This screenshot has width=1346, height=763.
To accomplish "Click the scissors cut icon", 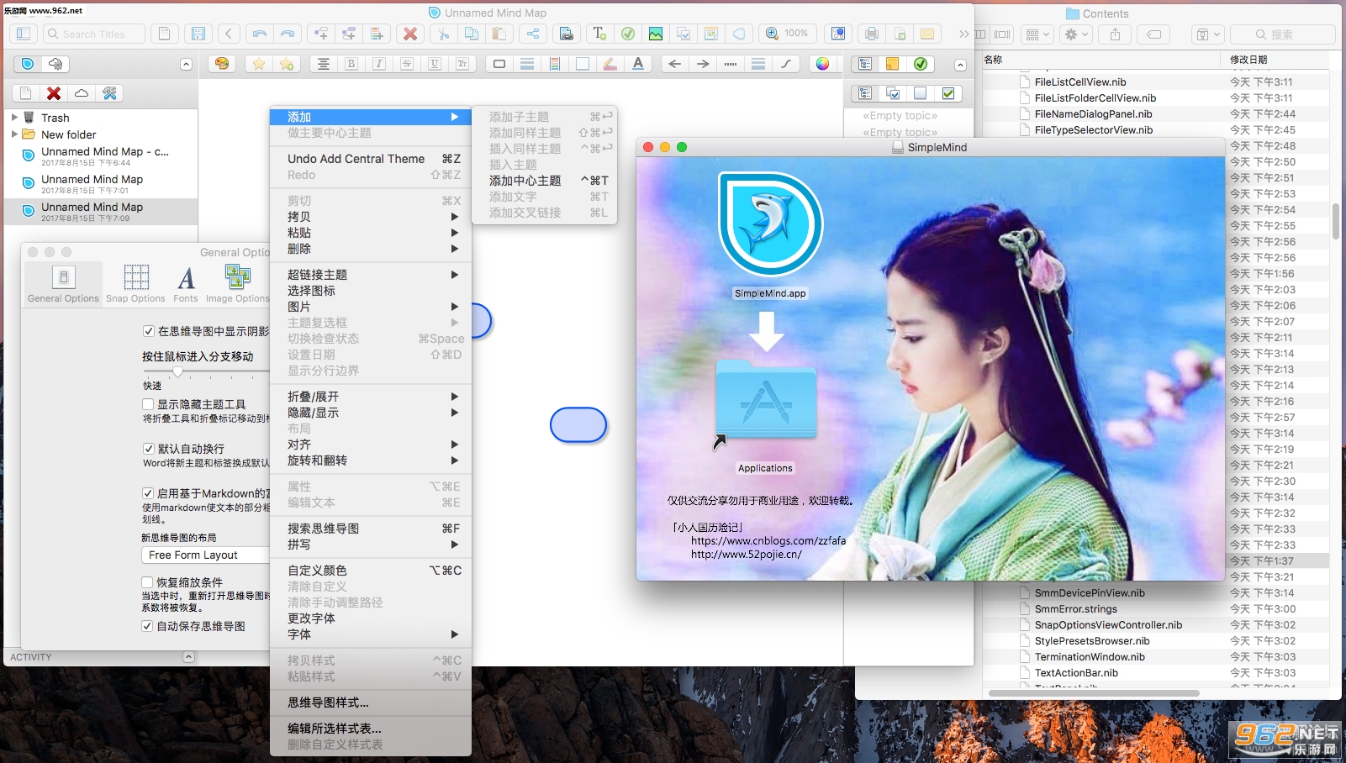I will pos(444,34).
